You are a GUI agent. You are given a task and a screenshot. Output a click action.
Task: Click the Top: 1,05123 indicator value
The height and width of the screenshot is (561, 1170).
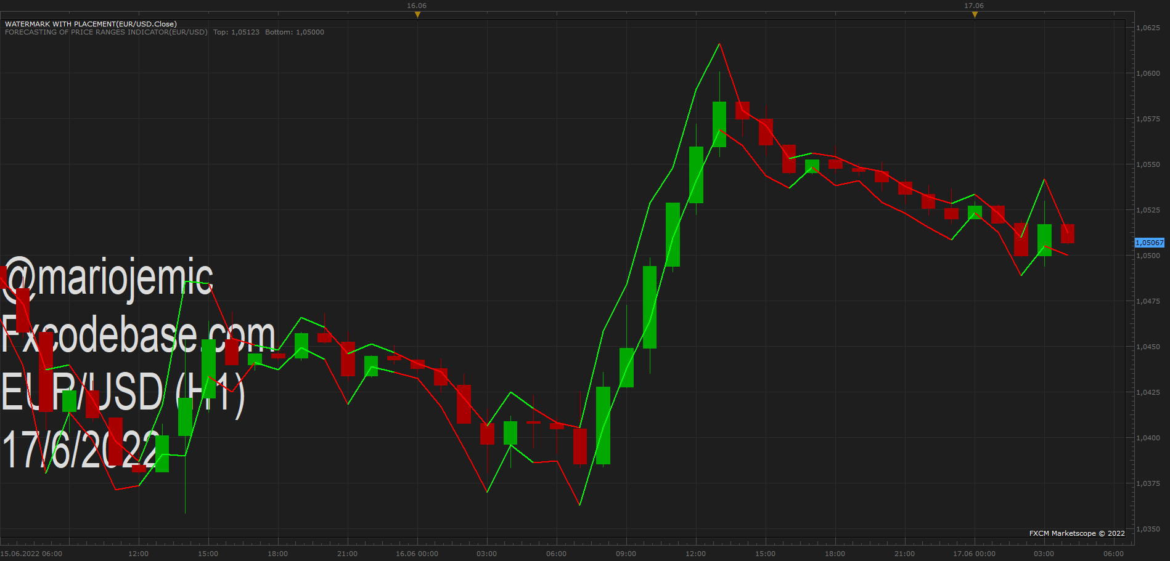(x=236, y=32)
